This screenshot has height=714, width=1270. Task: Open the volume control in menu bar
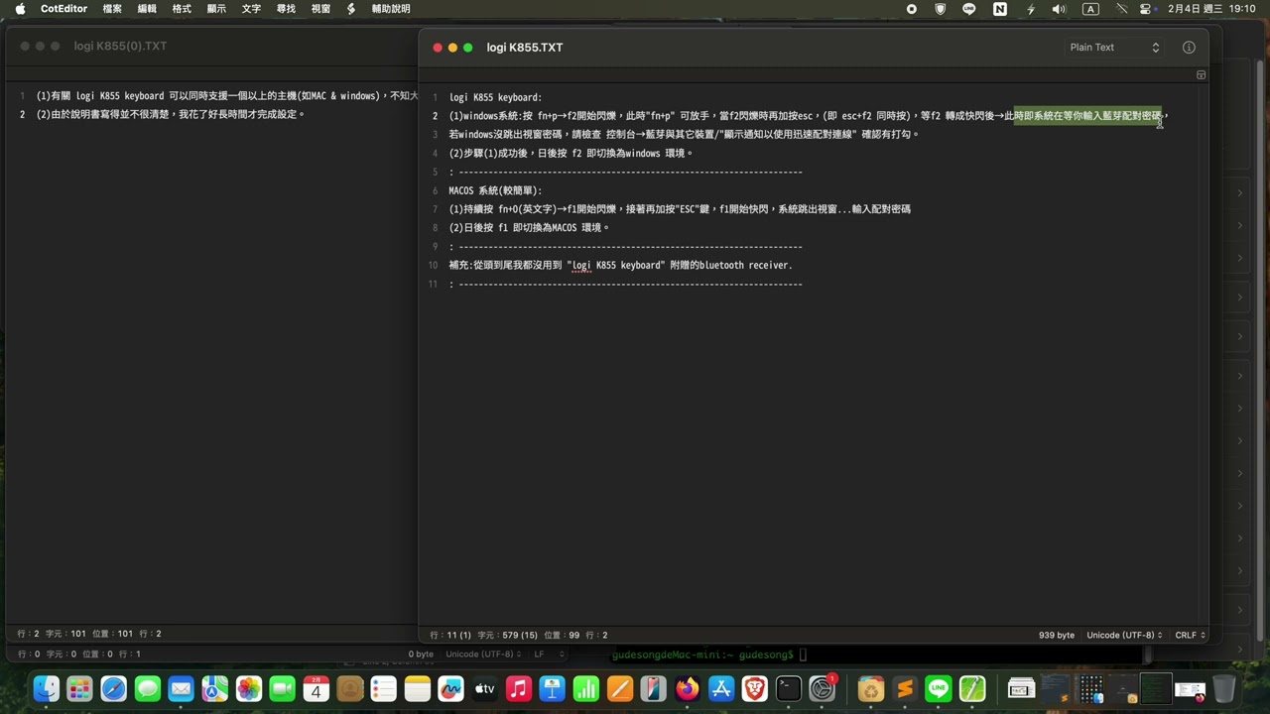point(1059,9)
